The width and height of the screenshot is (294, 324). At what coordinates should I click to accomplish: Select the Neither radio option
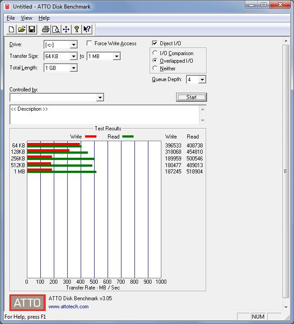(156, 69)
